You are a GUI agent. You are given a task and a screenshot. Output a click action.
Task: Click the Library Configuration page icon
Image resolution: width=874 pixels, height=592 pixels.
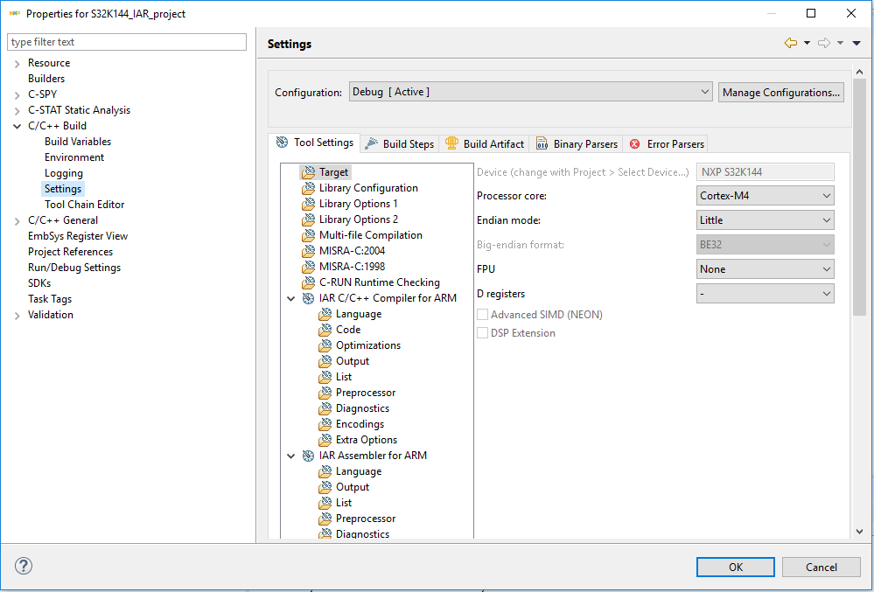pos(308,188)
